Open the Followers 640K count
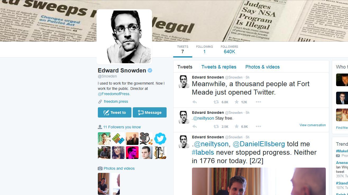348x195 pixels. [229, 50]
